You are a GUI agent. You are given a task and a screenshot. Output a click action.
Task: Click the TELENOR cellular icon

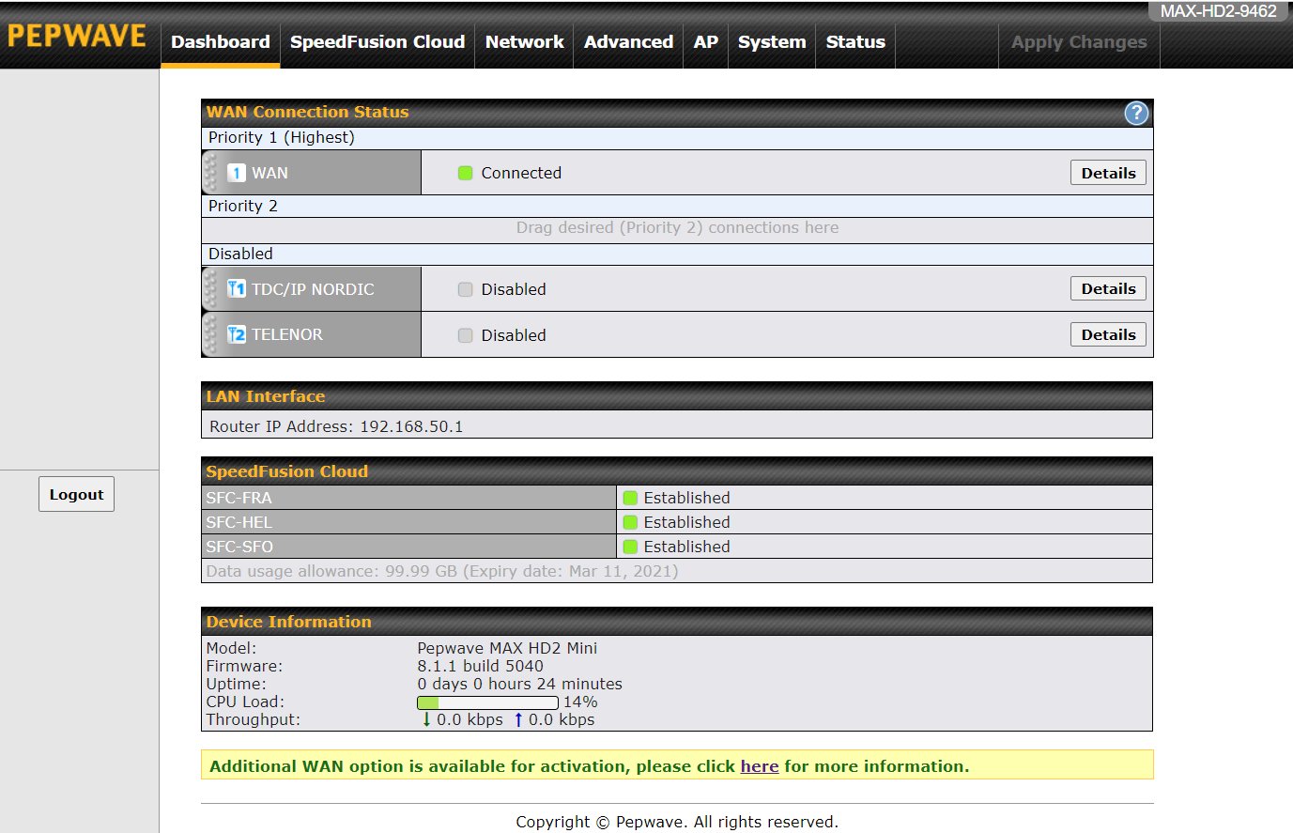237,334
